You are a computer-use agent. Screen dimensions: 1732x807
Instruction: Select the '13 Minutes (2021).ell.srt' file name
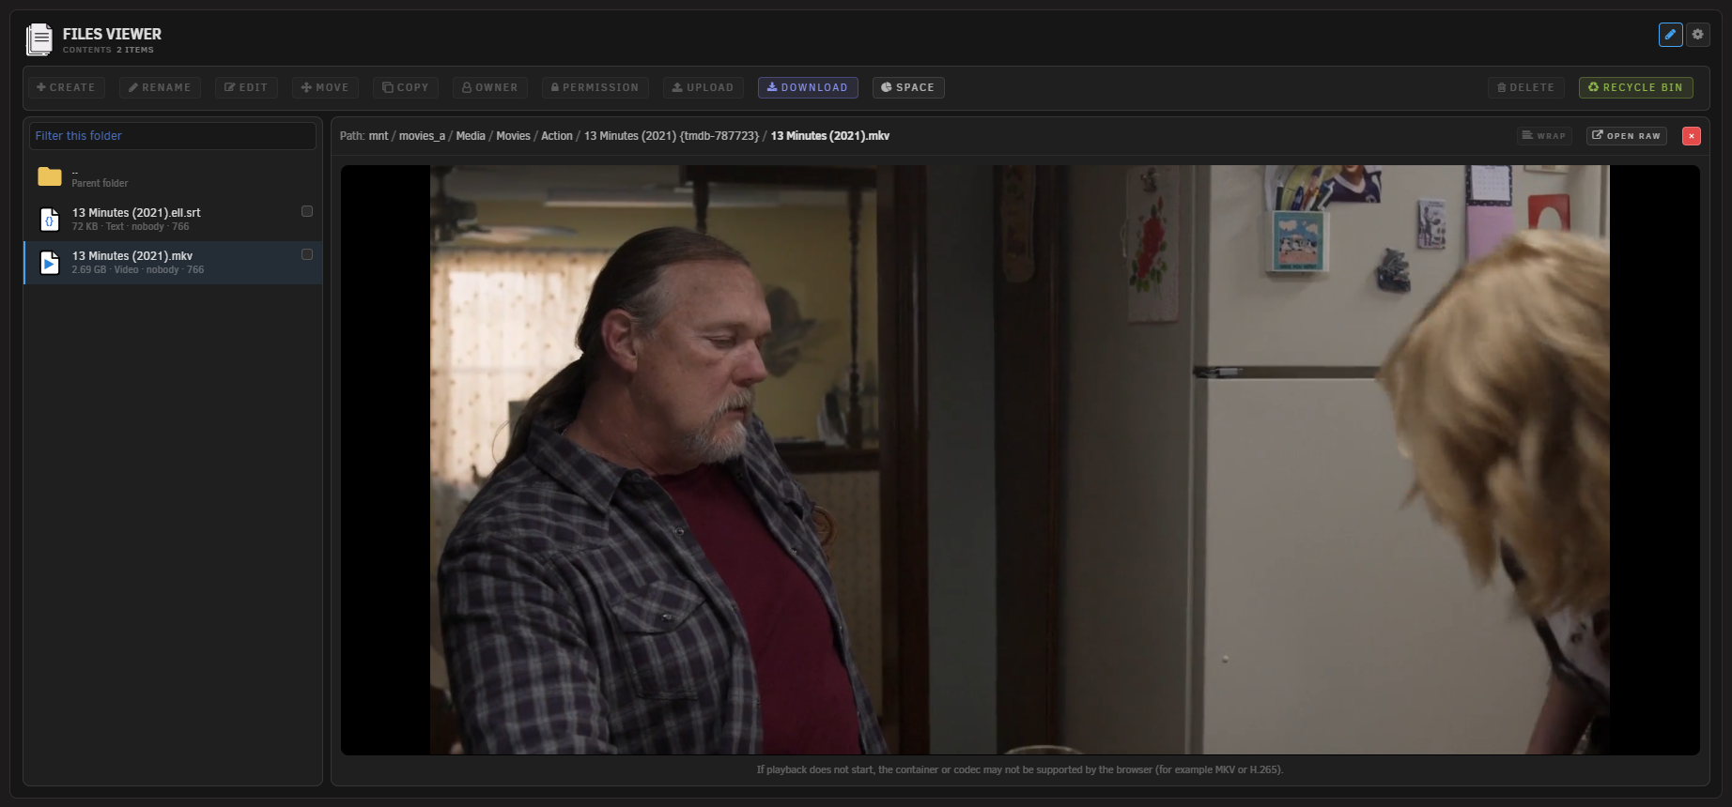[136, 213]
